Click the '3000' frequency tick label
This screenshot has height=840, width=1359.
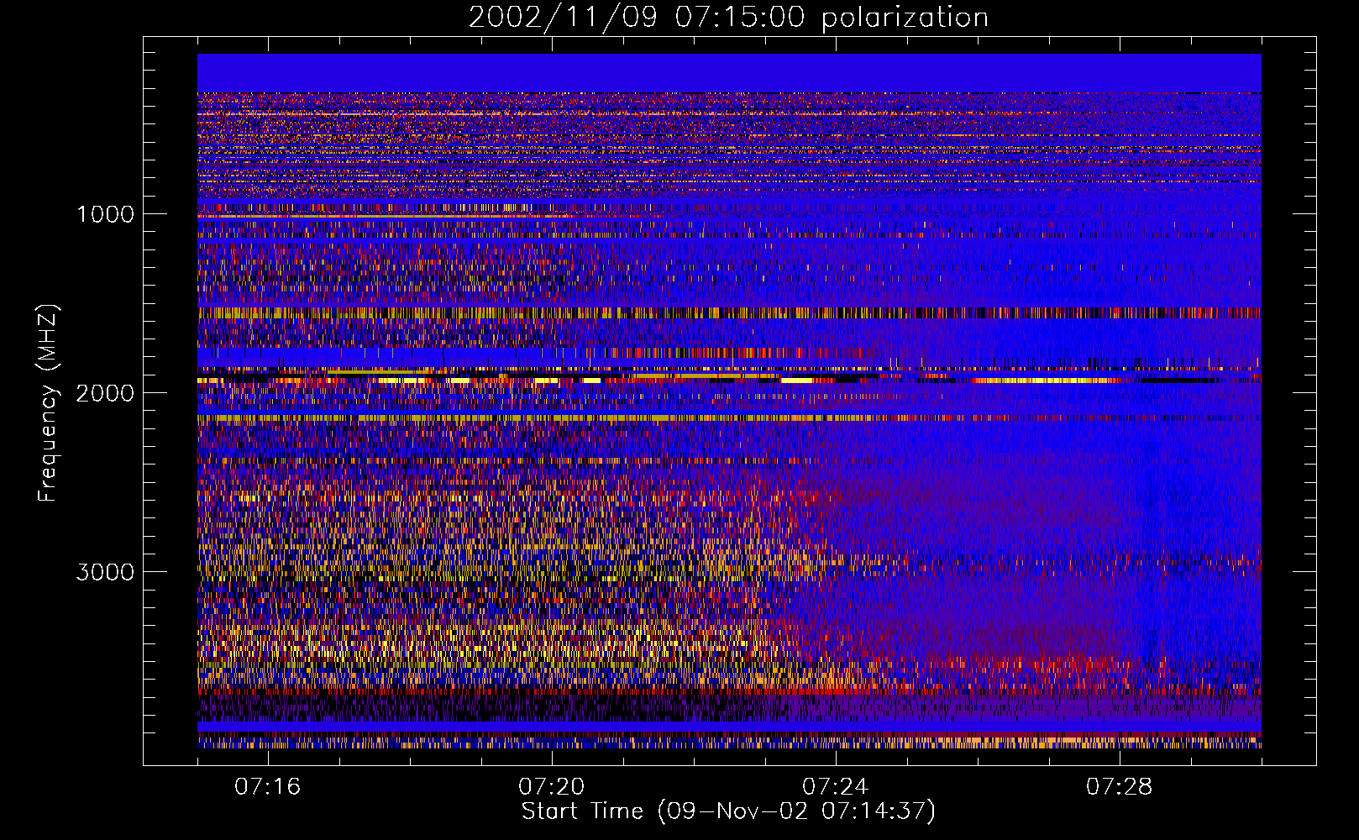click(105, 572)
